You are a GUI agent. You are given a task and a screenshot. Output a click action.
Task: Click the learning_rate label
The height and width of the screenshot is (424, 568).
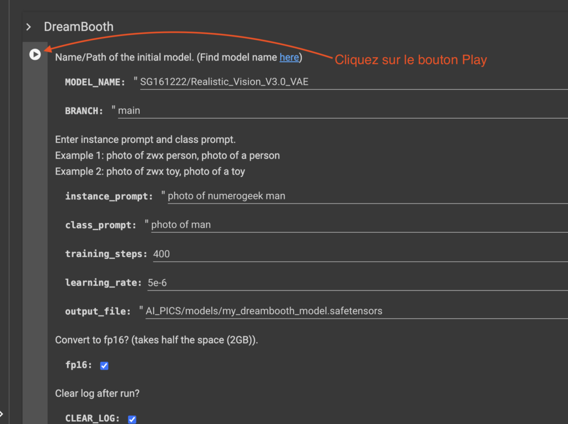[103, 283]
